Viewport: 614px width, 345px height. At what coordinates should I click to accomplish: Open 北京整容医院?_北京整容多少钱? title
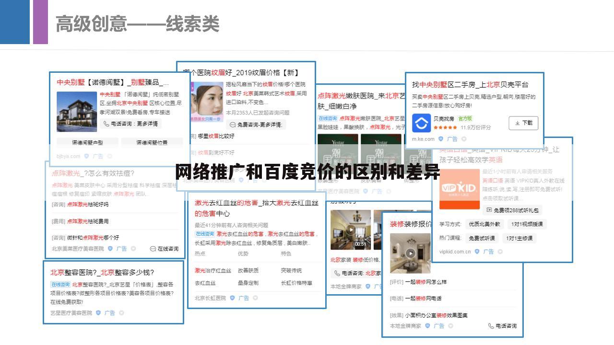click(102, 272)
